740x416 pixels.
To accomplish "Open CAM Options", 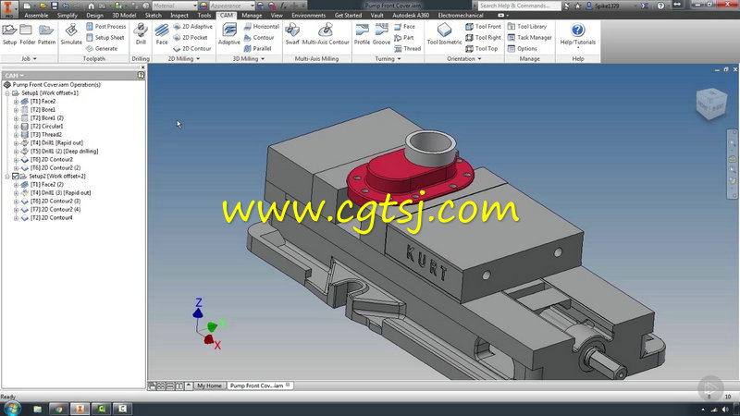I will [522, 48].
